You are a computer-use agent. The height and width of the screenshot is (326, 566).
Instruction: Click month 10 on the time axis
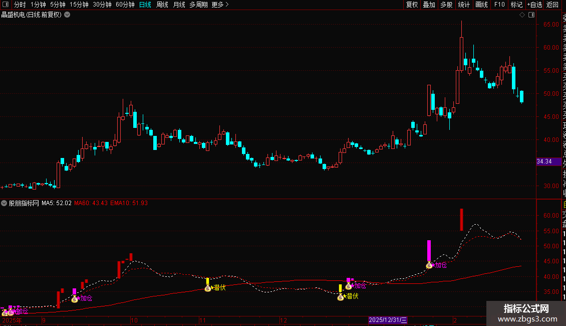pyautogui.click(x=134, y=320)
